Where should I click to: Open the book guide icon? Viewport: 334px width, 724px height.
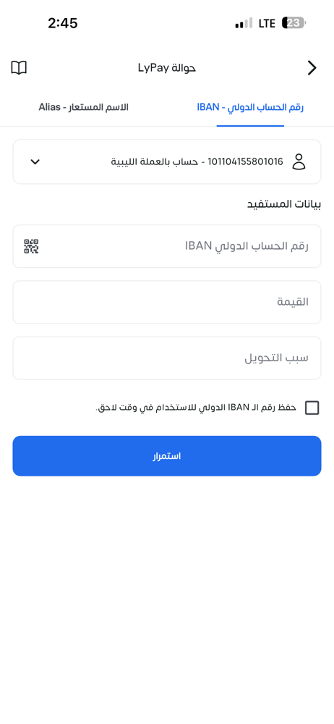(x=19, y=68)
